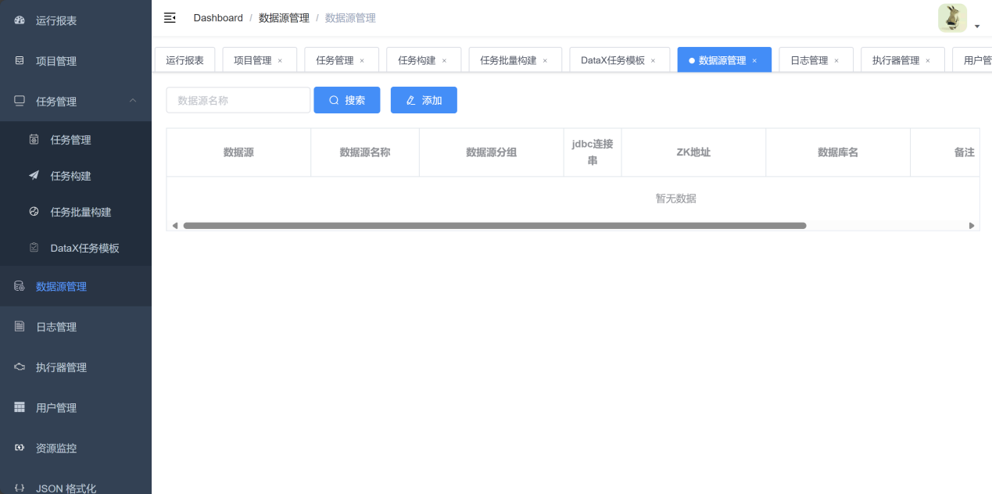Screen dimensions: 992x494
Task: Close the 项目管理 tab
Action: 281,61
